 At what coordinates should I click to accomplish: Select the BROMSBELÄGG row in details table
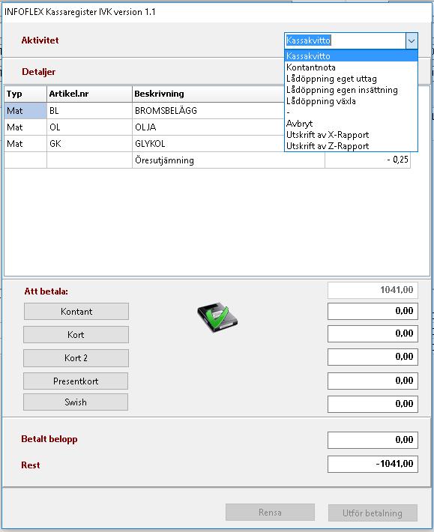[208, 111]
